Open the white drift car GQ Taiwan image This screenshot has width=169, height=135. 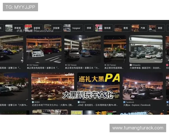point(44,49)
